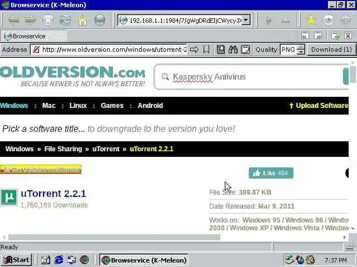Click uTorrent breadcrumb link
Viewport: 357px width, 267px height.
(x=106, y=149)
